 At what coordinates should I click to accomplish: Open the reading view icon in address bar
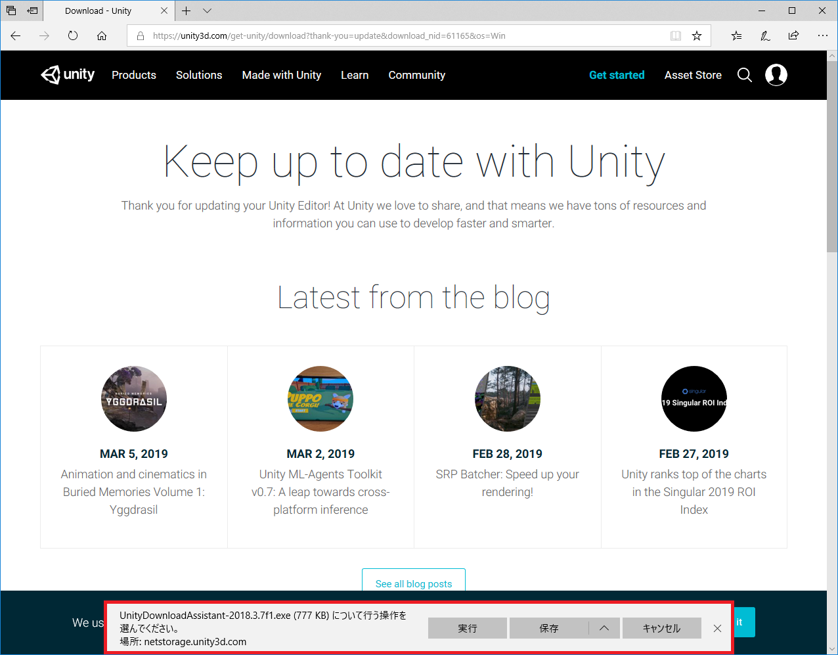676,35
